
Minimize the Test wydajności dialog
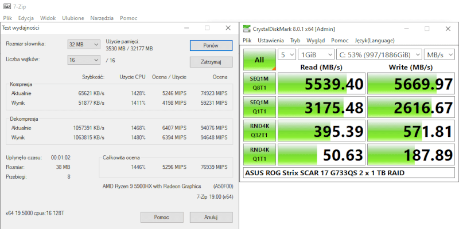(x=186, y=28)
